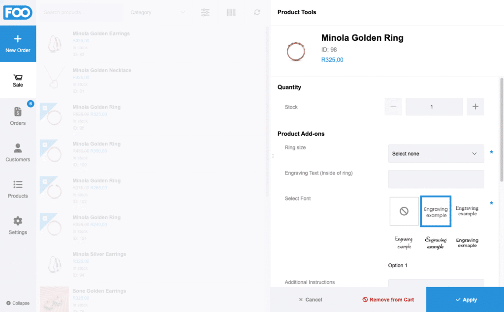The height and width of the screenshot is (312, 504).
Task: Open the Customers section
Action: (x=18, y=153)
